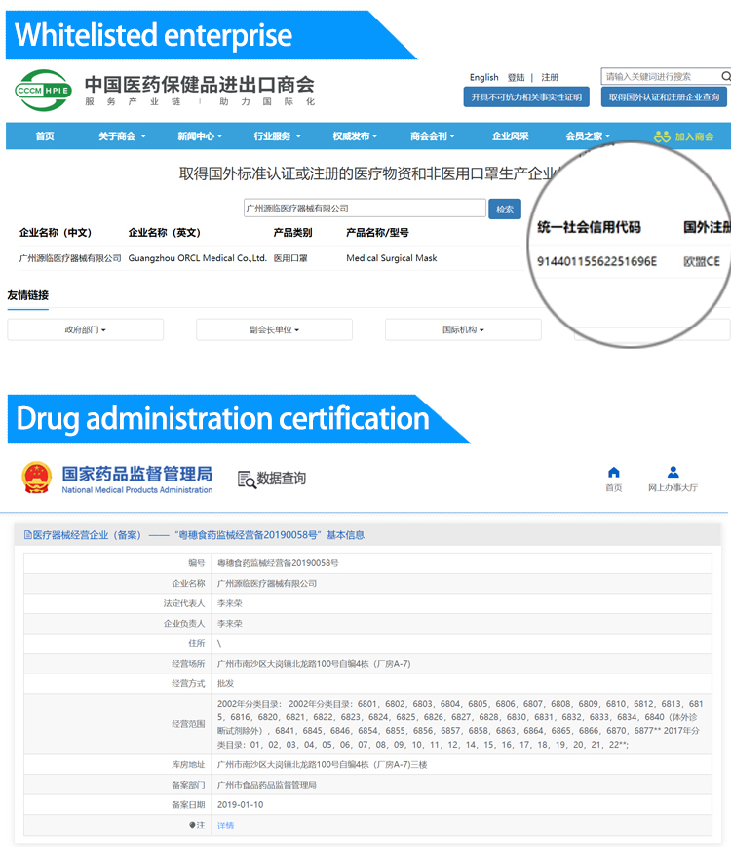
Task: Click the 数据查询 data search icon
Action: (248, 479)
